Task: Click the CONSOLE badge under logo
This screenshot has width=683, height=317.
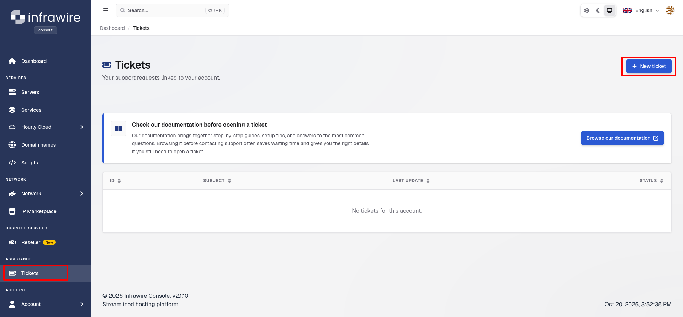Action: 46,30
